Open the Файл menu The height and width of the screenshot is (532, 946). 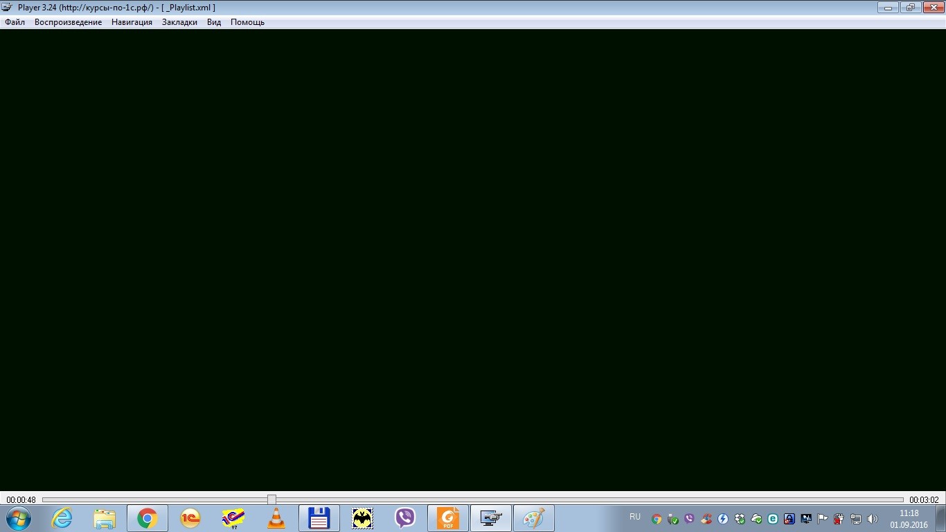pyautogui.click(x=15, y=22)
